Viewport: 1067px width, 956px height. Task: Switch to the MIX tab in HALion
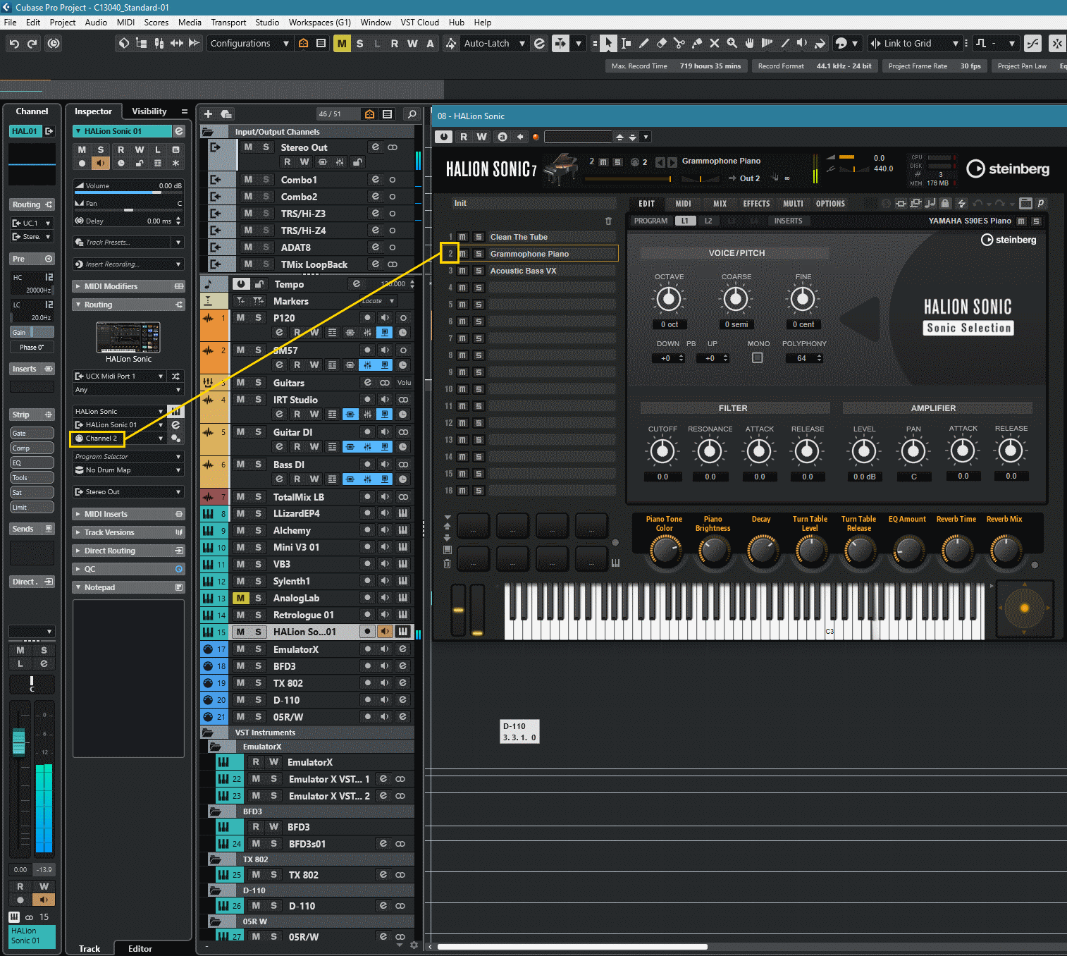[x=720, y=204]
